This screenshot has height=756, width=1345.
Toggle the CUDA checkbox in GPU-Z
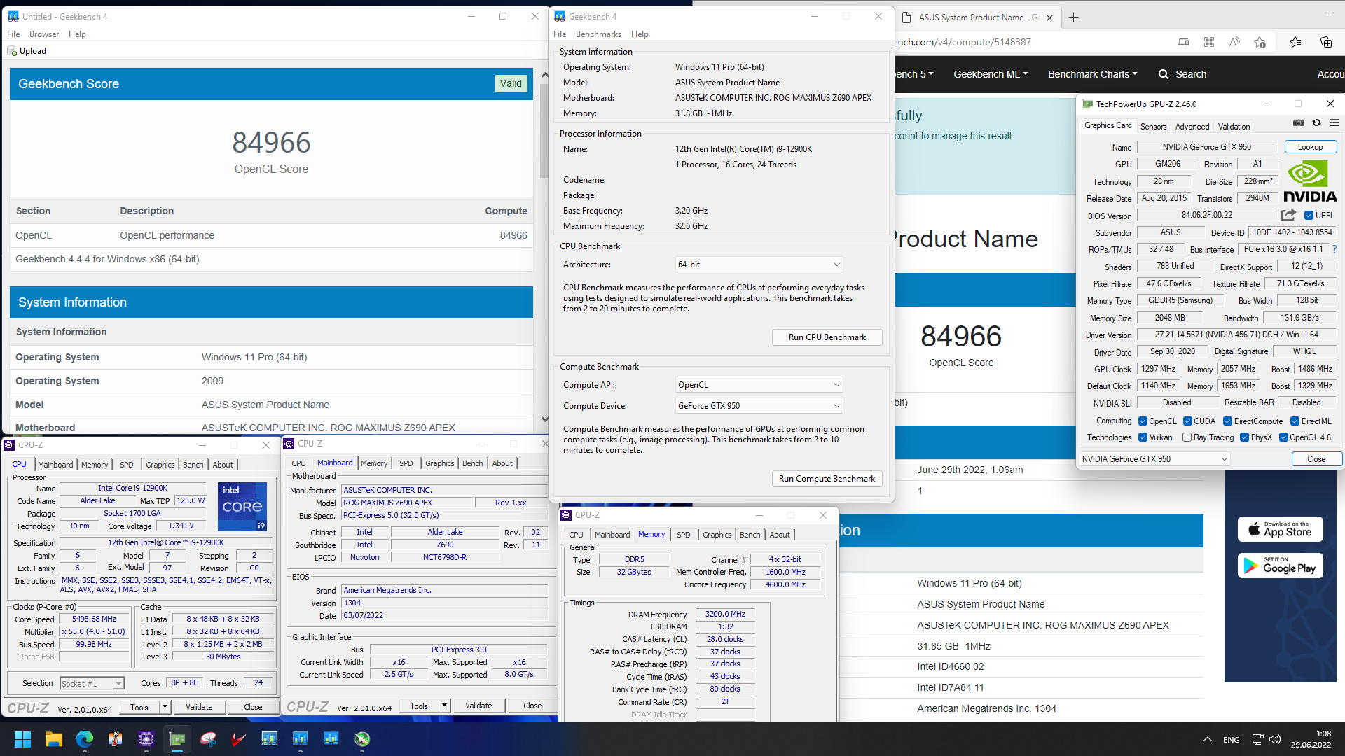[1187, 421]
